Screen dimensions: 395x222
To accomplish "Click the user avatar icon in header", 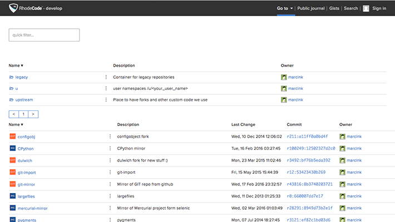I will pyautogui.click(x=366, y=8).
